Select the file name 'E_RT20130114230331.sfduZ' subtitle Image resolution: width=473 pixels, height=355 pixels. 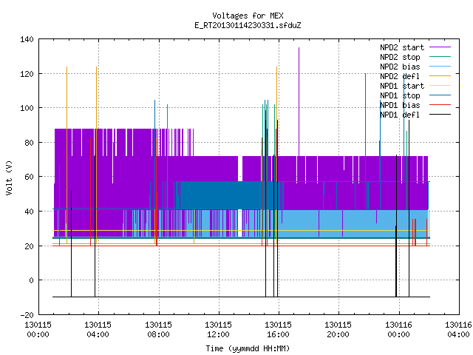pos(248,25)
